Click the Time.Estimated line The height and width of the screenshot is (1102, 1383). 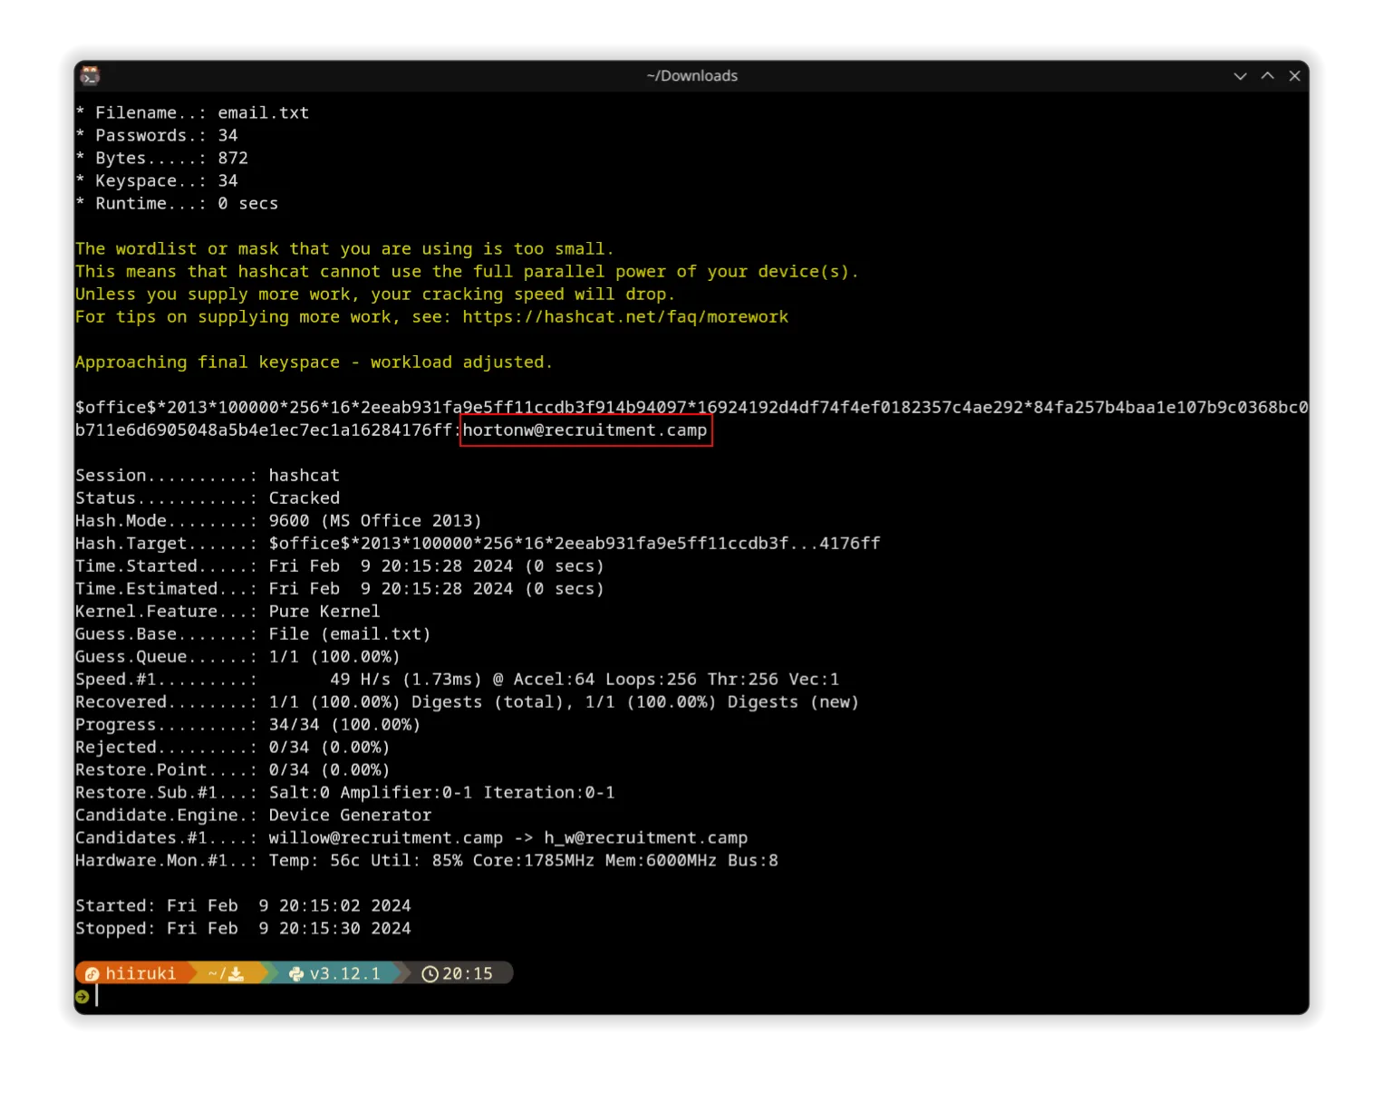coord(340,589)
